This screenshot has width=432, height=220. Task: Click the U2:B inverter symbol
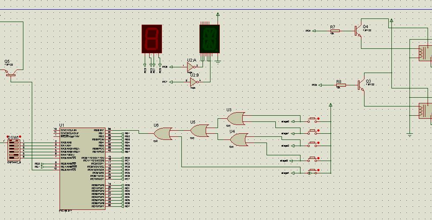194,82
